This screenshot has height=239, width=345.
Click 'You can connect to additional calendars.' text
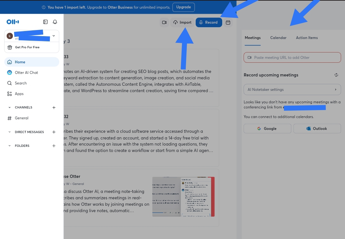pyautogui.click(x=278, y=117)
